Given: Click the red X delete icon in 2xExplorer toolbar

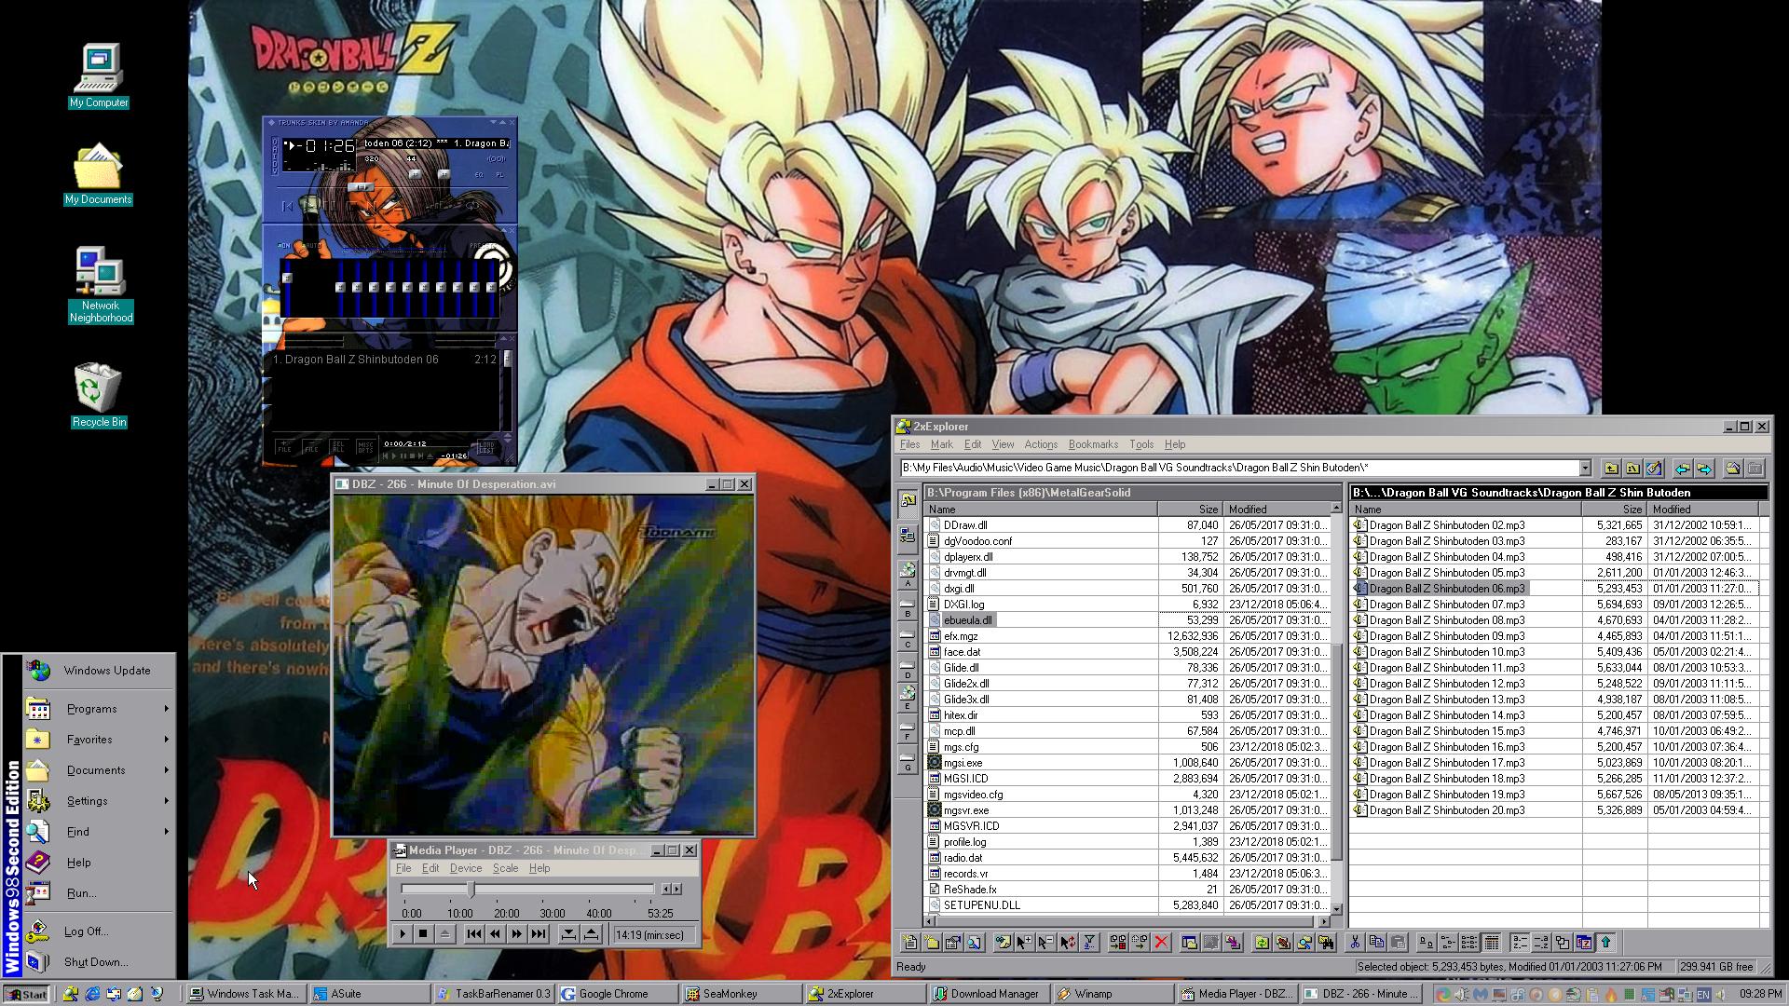Looking at the screenshot, I should click(x=1161, y=943).
